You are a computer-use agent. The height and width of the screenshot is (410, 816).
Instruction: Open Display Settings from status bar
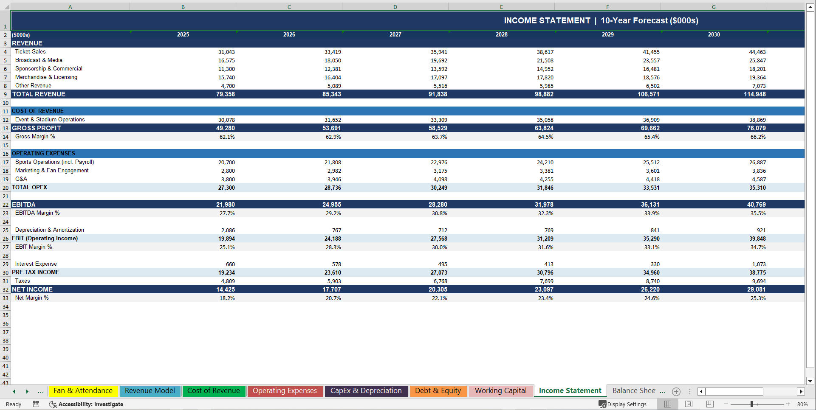(623, 404)
